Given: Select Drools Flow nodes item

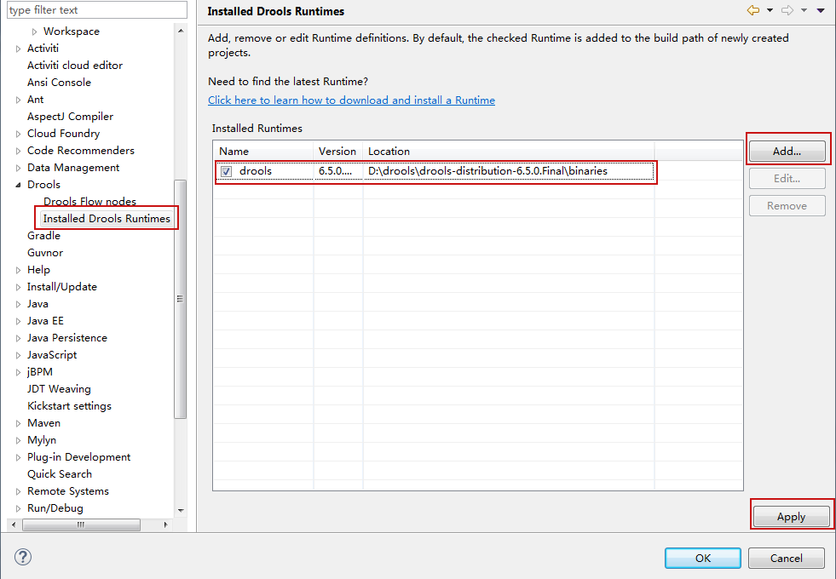Looking at the screenshot, I should coord(89,201).
